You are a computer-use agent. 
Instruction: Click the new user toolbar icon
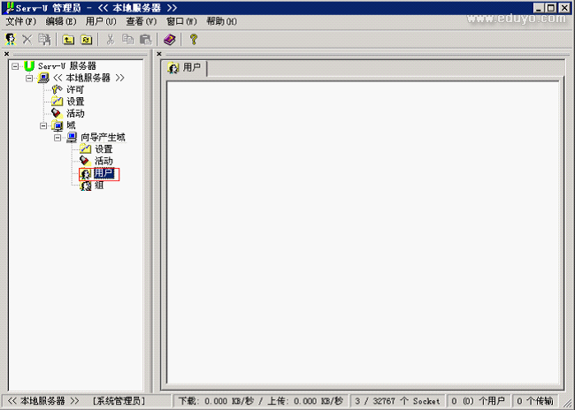11,39
